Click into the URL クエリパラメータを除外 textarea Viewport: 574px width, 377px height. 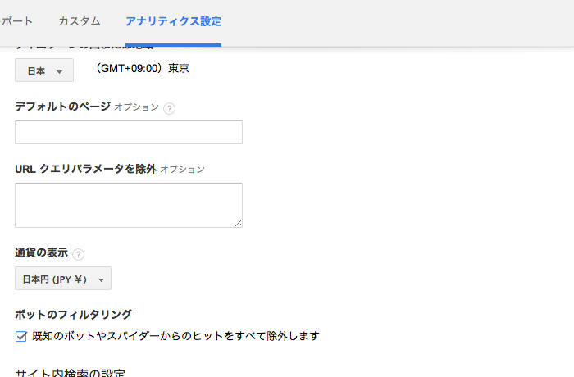coord(129,205)
